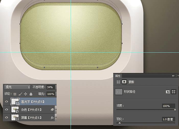The height and width of the screenshot is (129, 179).
Task: Click bottom-right path anchor point on canvas
Action: pos(98,67)
